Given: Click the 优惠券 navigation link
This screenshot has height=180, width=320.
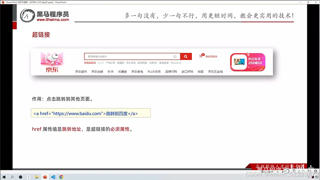Looking at the screenshot, I should [123, 72].
